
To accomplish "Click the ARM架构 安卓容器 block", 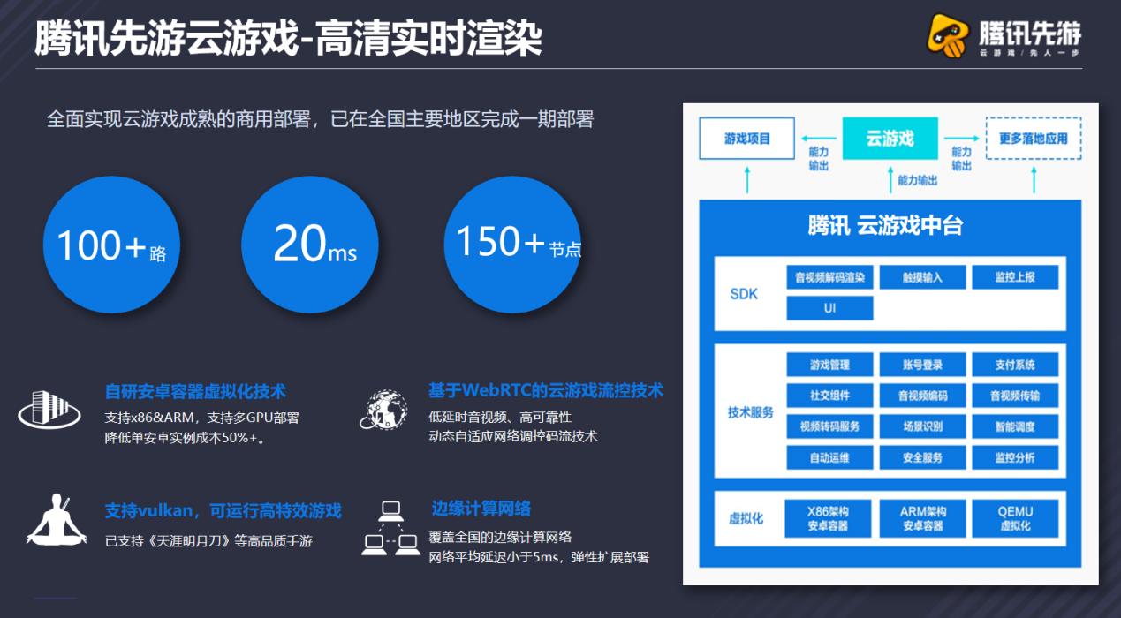I will pyautogui.click(x=922, y=518).
